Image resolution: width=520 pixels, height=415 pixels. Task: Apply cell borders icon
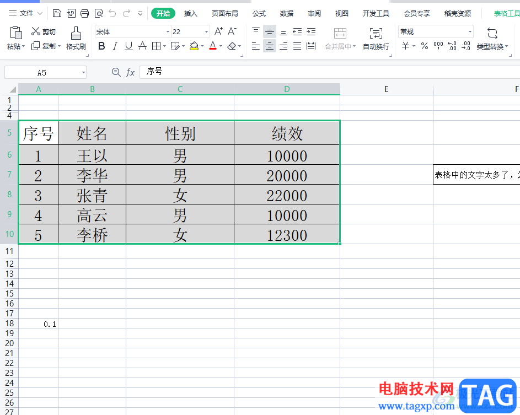tap(156, 46)
